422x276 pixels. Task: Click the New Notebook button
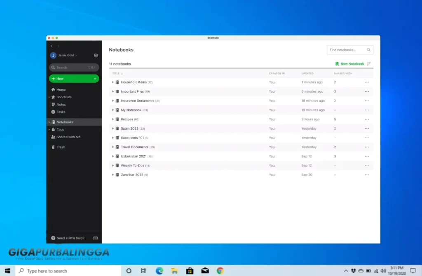click(350, 64)
